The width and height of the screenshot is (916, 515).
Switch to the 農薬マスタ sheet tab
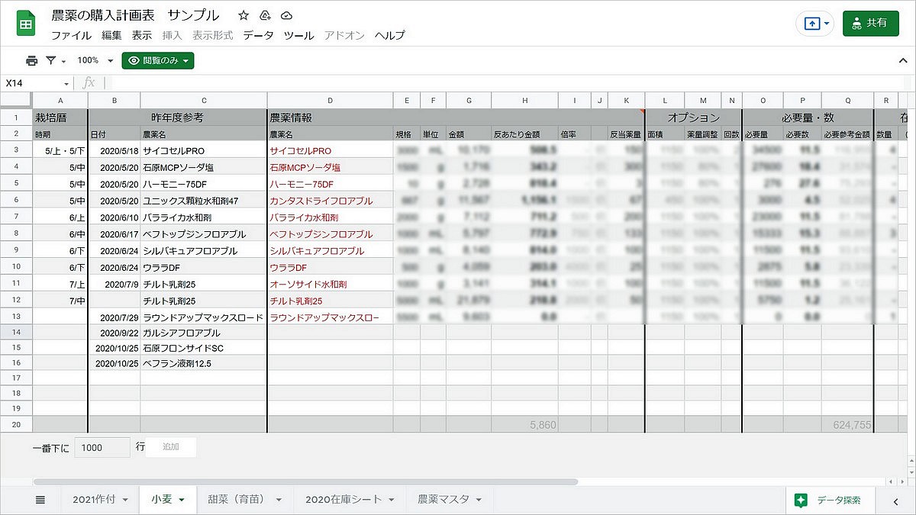point(443,500)
